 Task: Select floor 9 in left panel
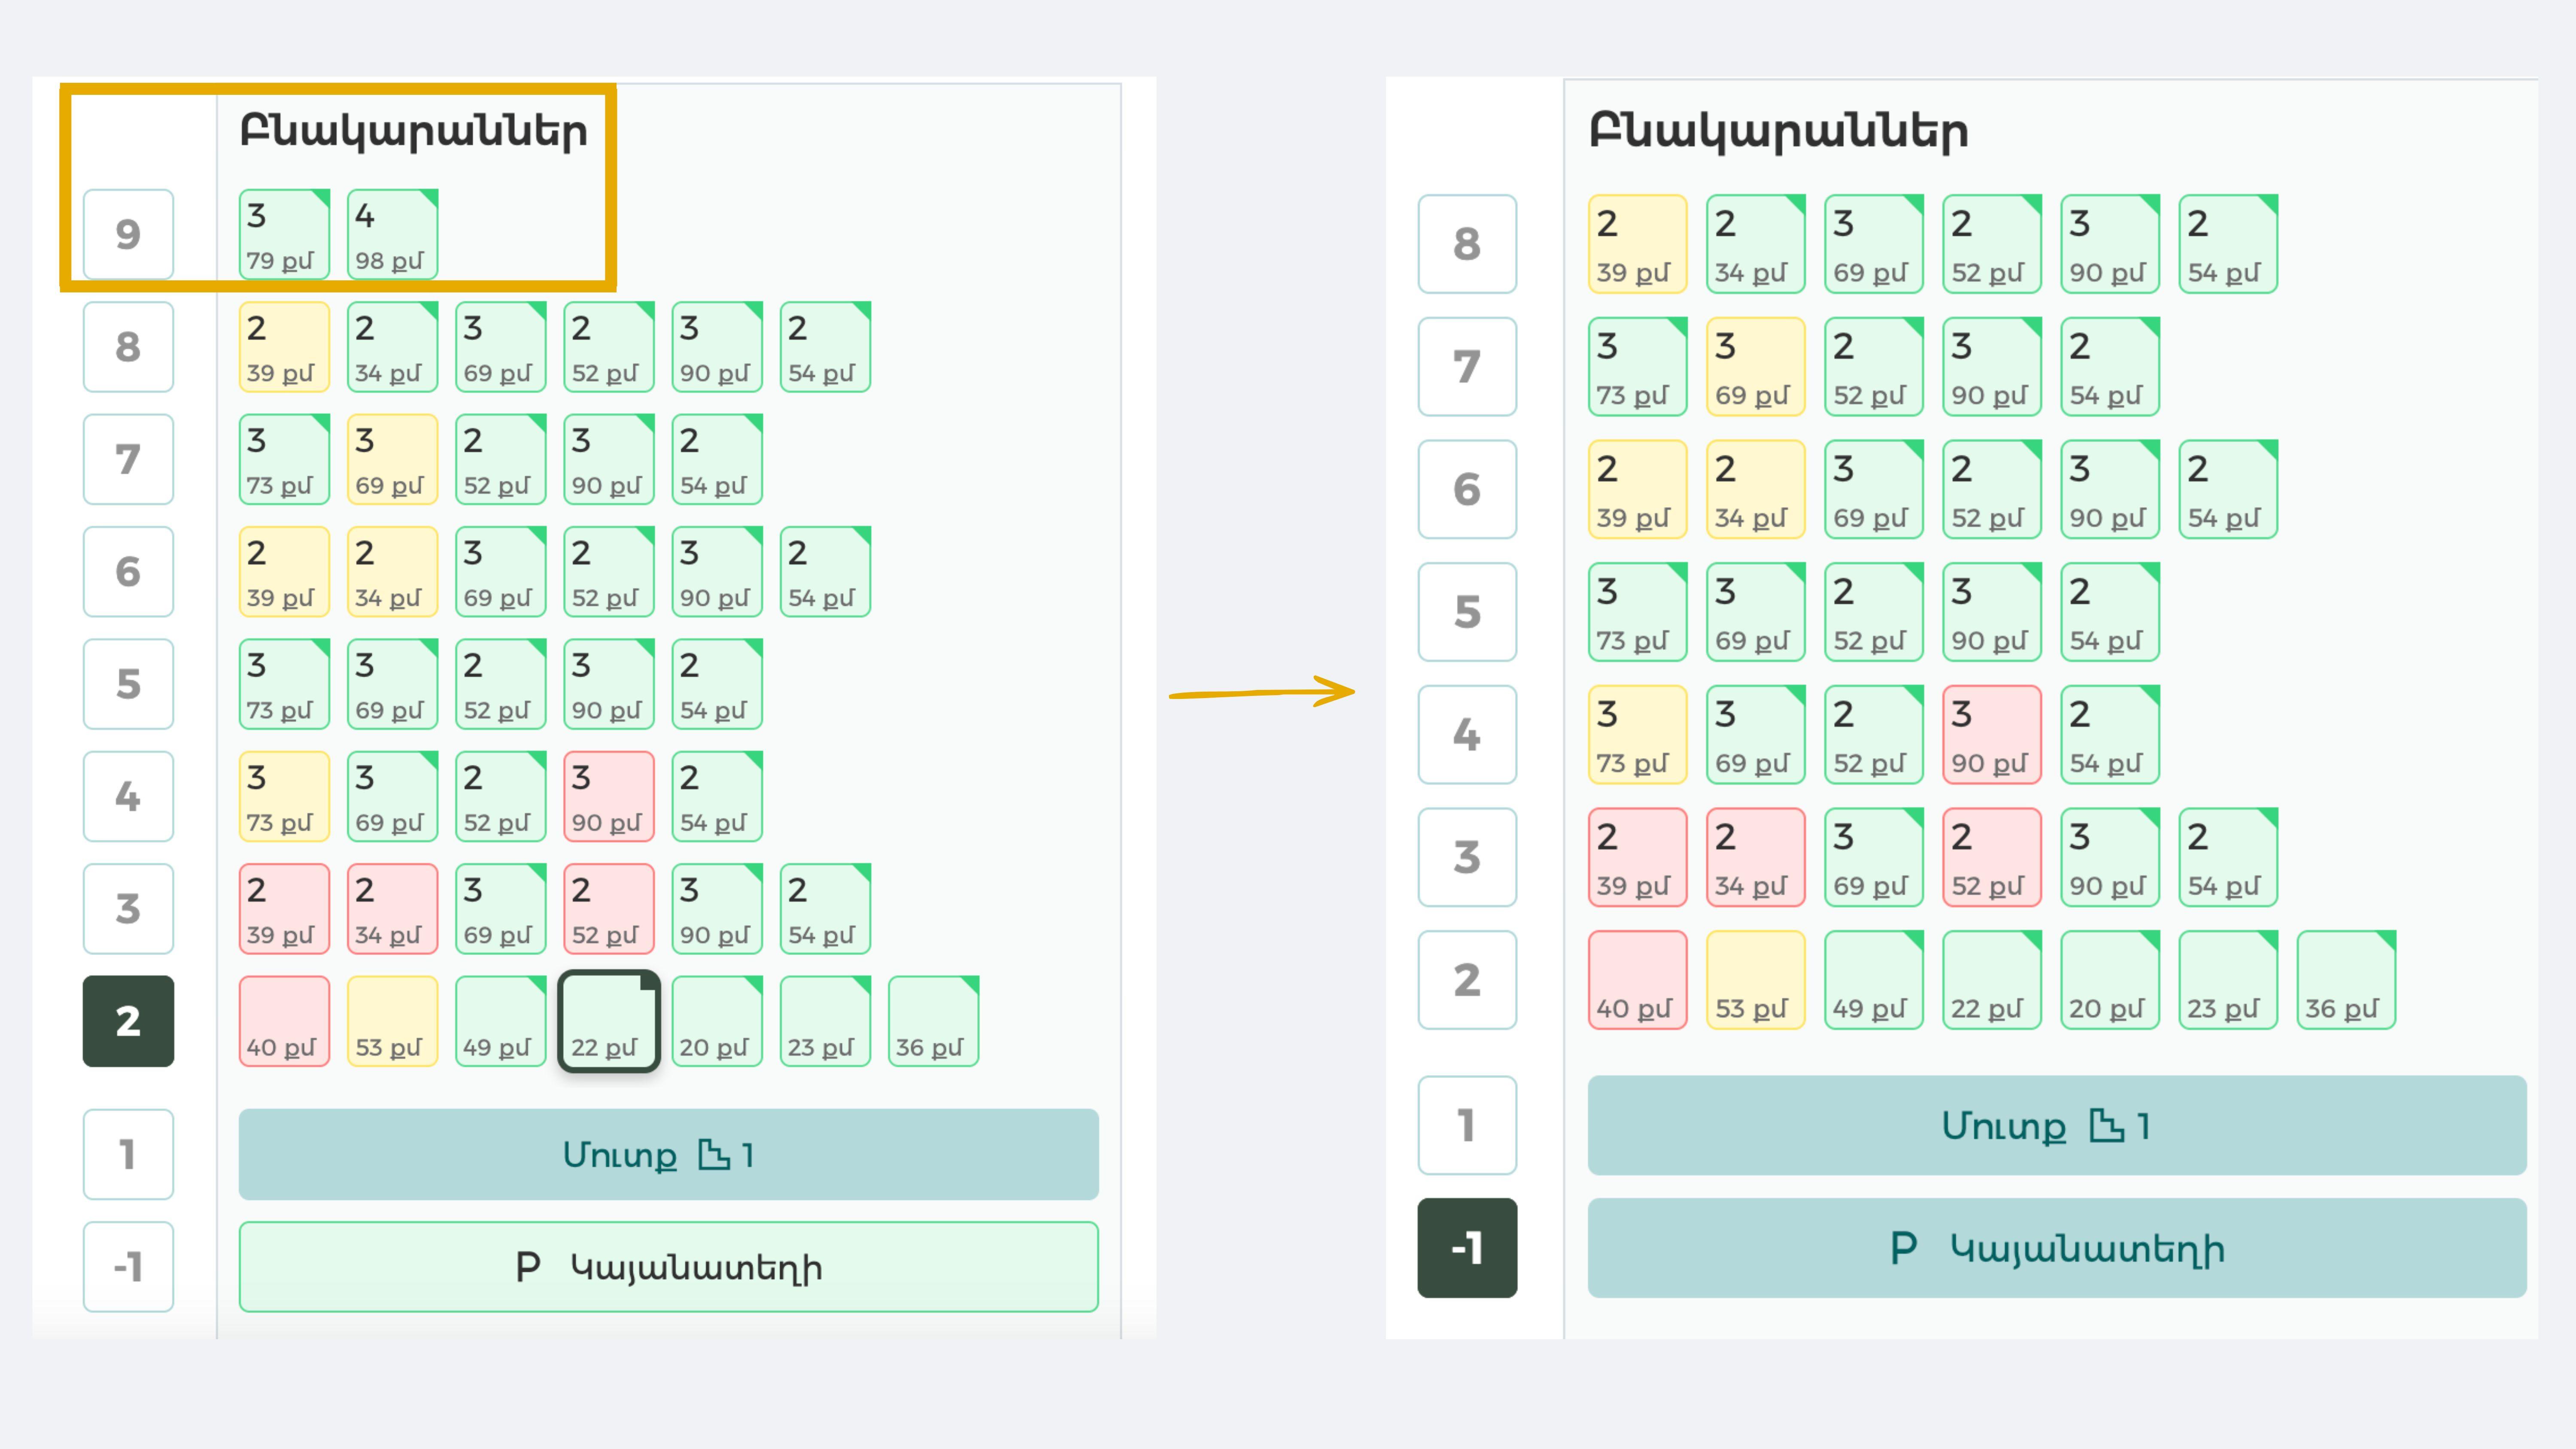[x=128, y=234]
